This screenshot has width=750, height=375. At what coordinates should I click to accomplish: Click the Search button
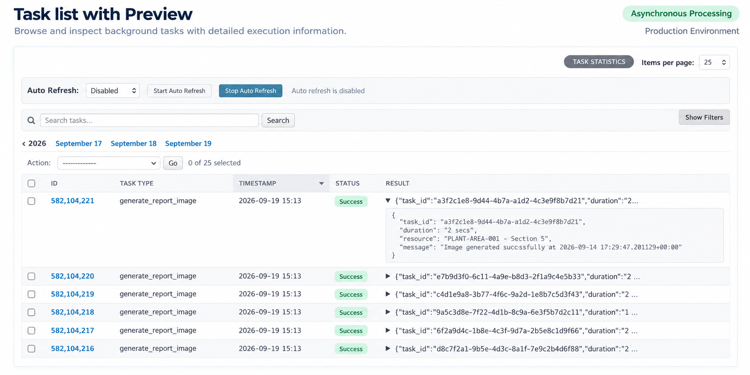[x=278, y=120]
